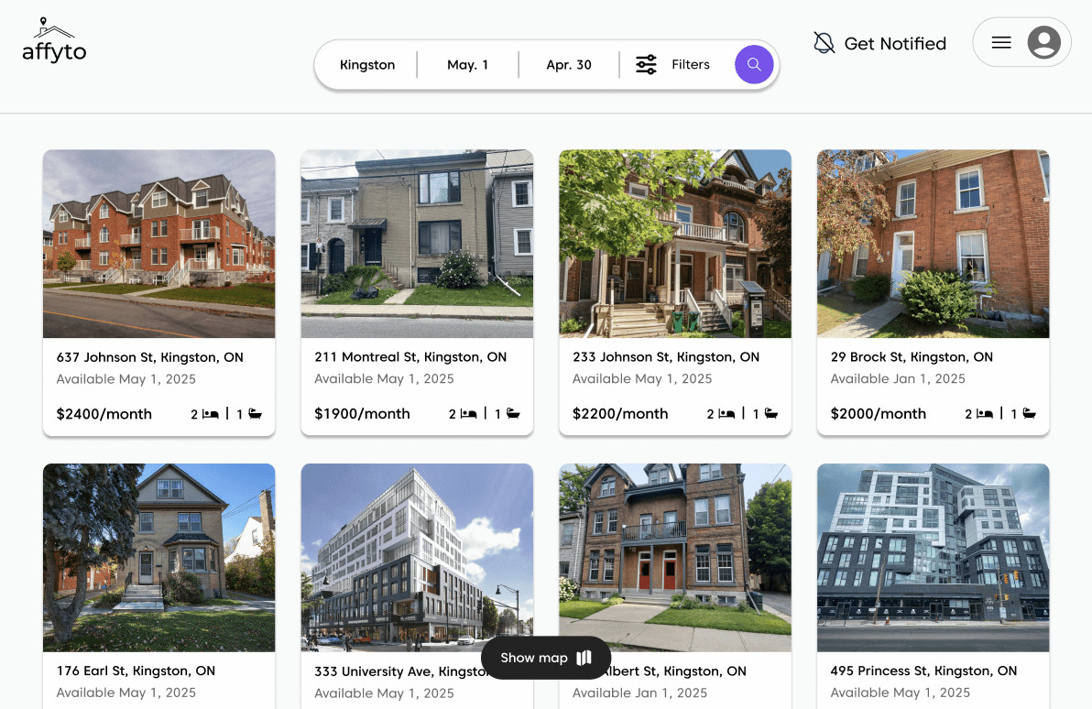Screen dimensions: 1092x709
Task: Click the $2400/month price
Action: (x=104, y=414)
